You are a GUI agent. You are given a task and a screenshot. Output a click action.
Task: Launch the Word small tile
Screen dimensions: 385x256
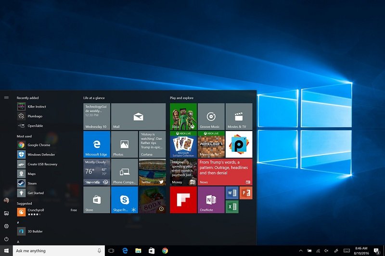[x=232, y=193]
